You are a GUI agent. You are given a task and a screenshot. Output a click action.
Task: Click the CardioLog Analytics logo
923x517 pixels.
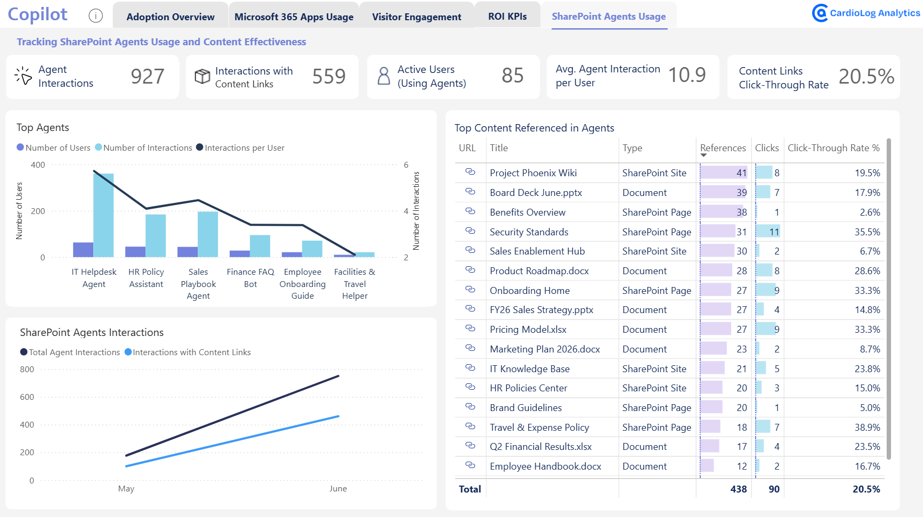(866, 13)
